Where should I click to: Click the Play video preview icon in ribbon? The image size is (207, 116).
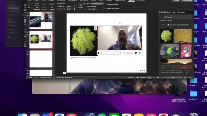(x=29, y=6)
